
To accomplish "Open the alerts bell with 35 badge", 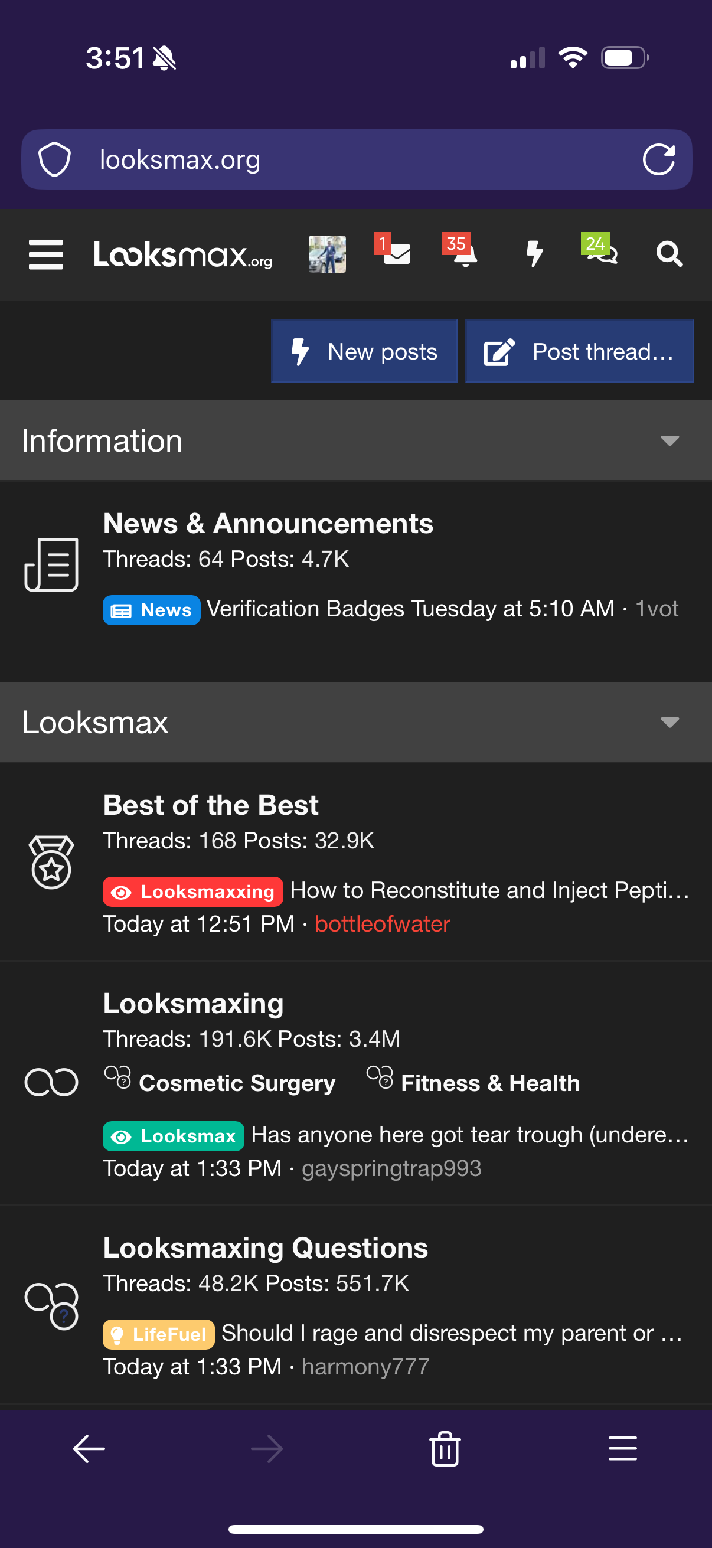I will click(462, 250).
